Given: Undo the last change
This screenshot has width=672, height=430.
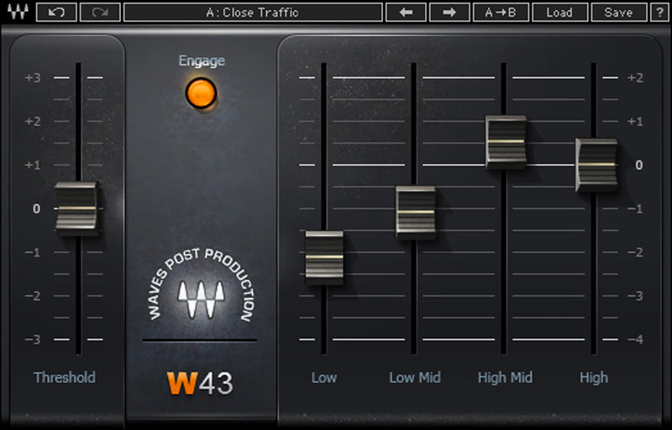Looking at the screenshot, I should click(56, 12).
